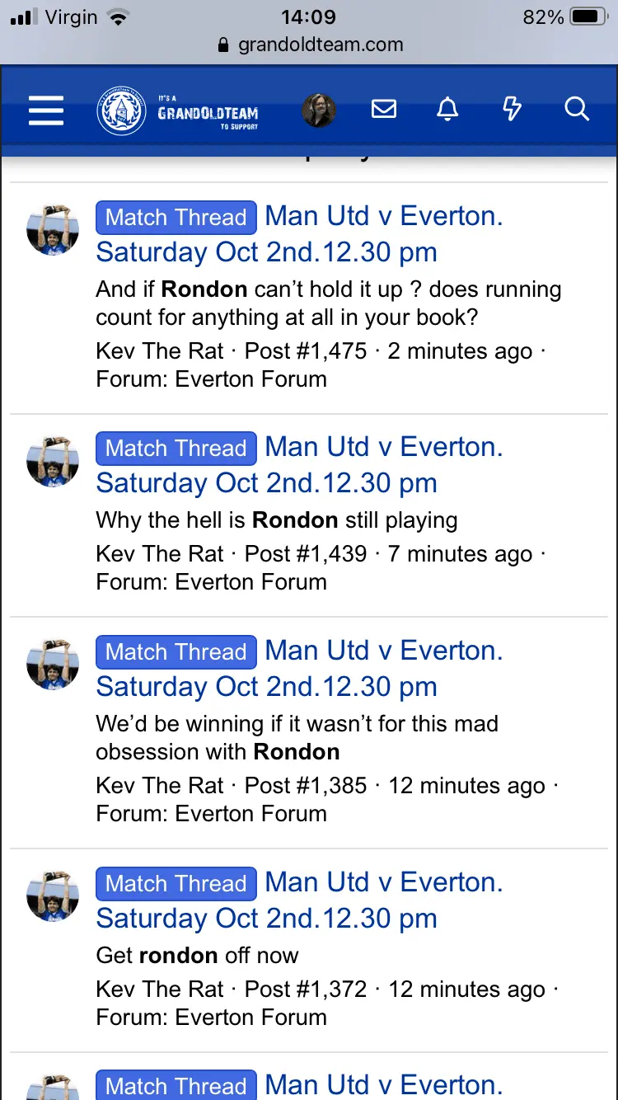The image size is (618, 1100).
Task: Tap the battery indicator in status bar
Action: coord(588,17)
